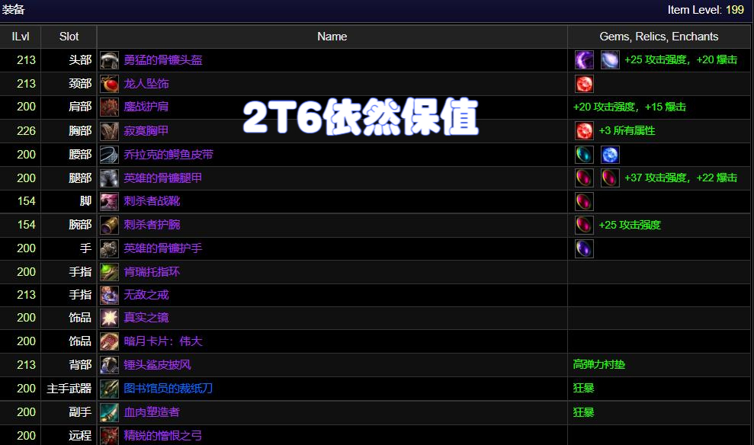This screenshot has height=445, width=754.
Task: Open the 暗月卡片：伟大 item link
Action: click(163, 341)
